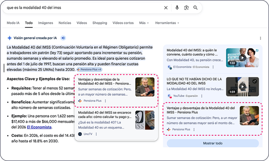Click the man-with-tablet thumbnail in sidebar card
Viewport: 269px width, 161px height.
click(x=249, y=116)
